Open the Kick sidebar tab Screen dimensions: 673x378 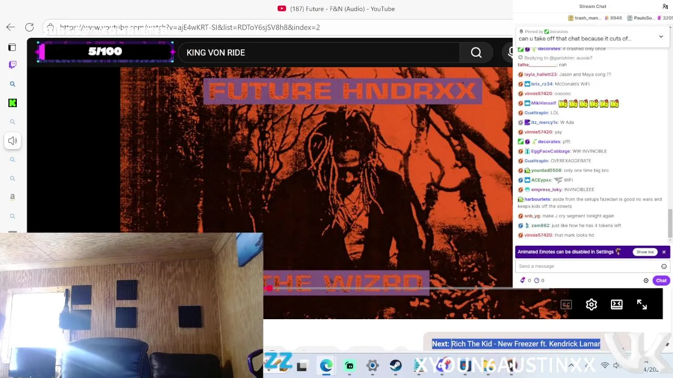click(x=13, y=103)
